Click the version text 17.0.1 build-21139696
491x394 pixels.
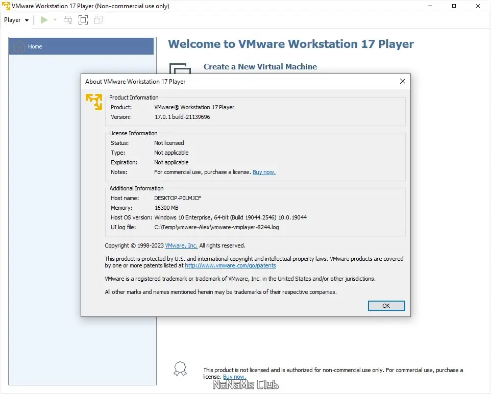(x=182, y=117)
